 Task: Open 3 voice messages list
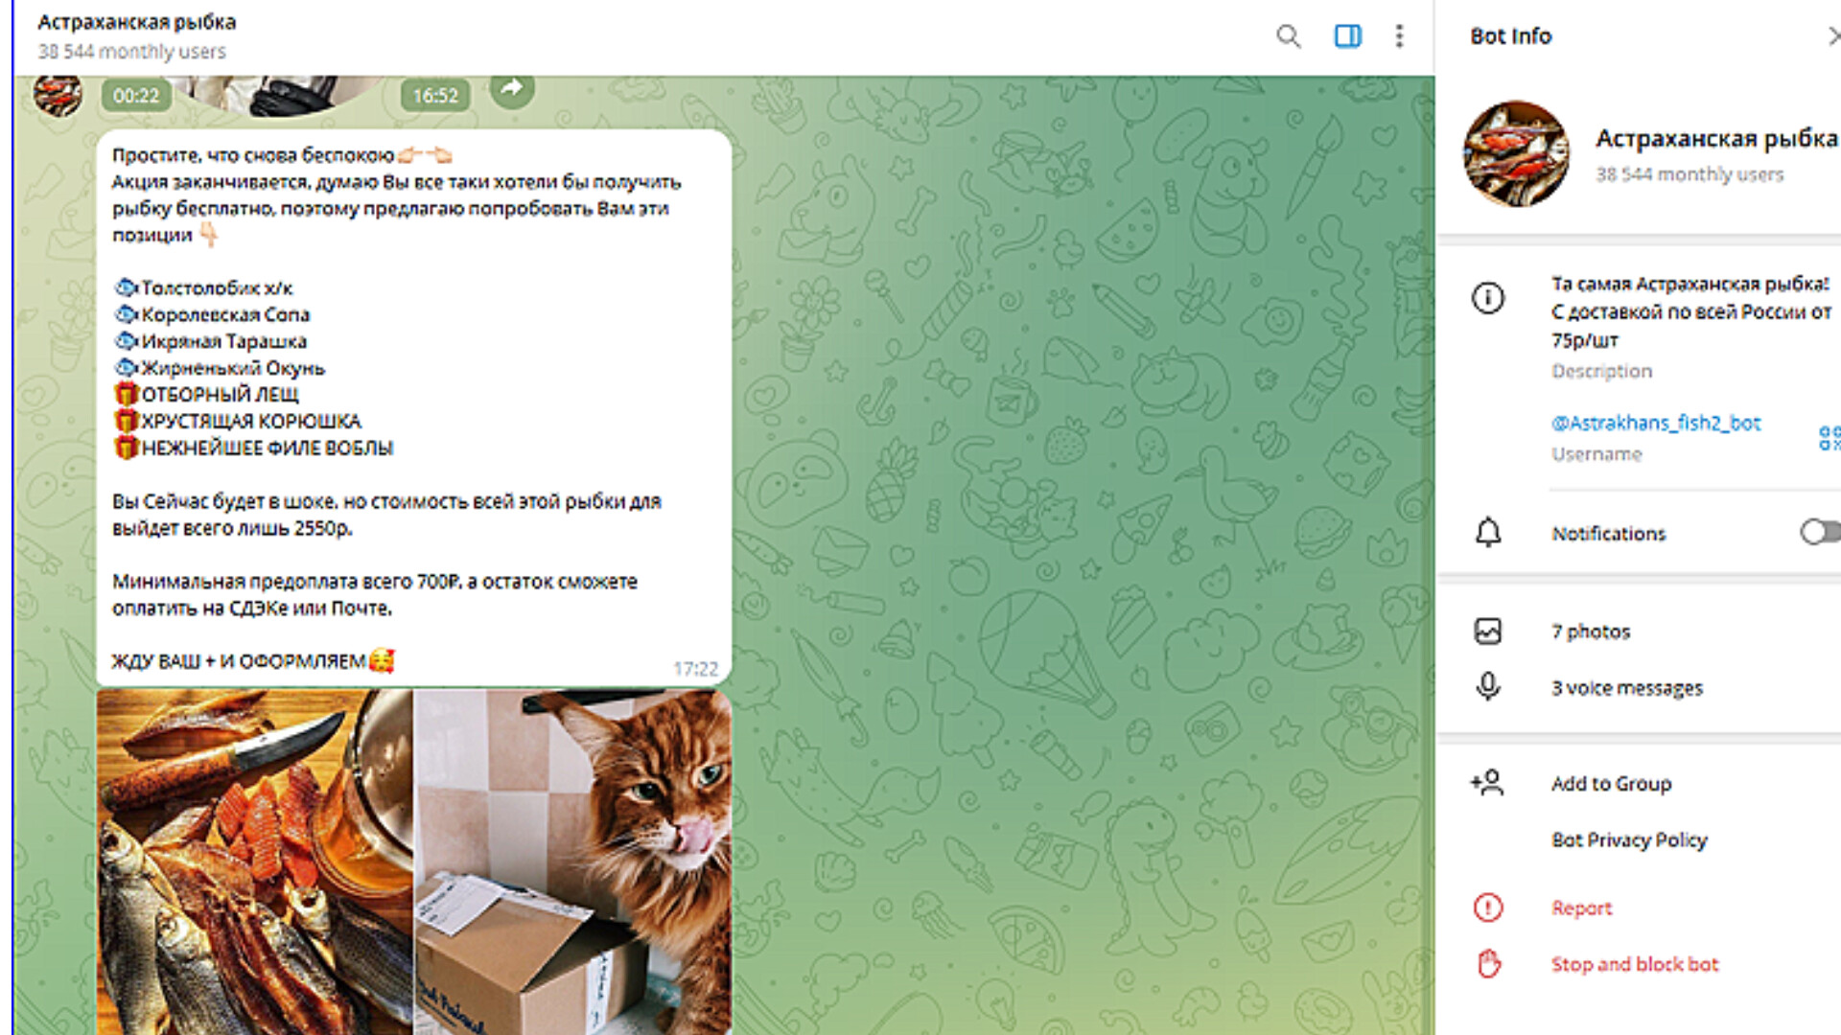tap(1640, 688)
